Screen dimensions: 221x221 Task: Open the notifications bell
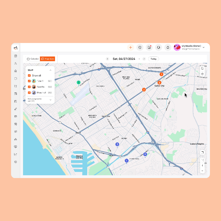coord(168,47)
